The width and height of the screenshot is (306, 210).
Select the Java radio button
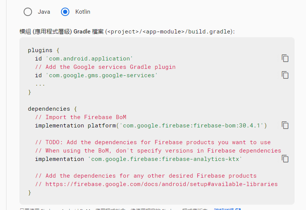(28, 12)
